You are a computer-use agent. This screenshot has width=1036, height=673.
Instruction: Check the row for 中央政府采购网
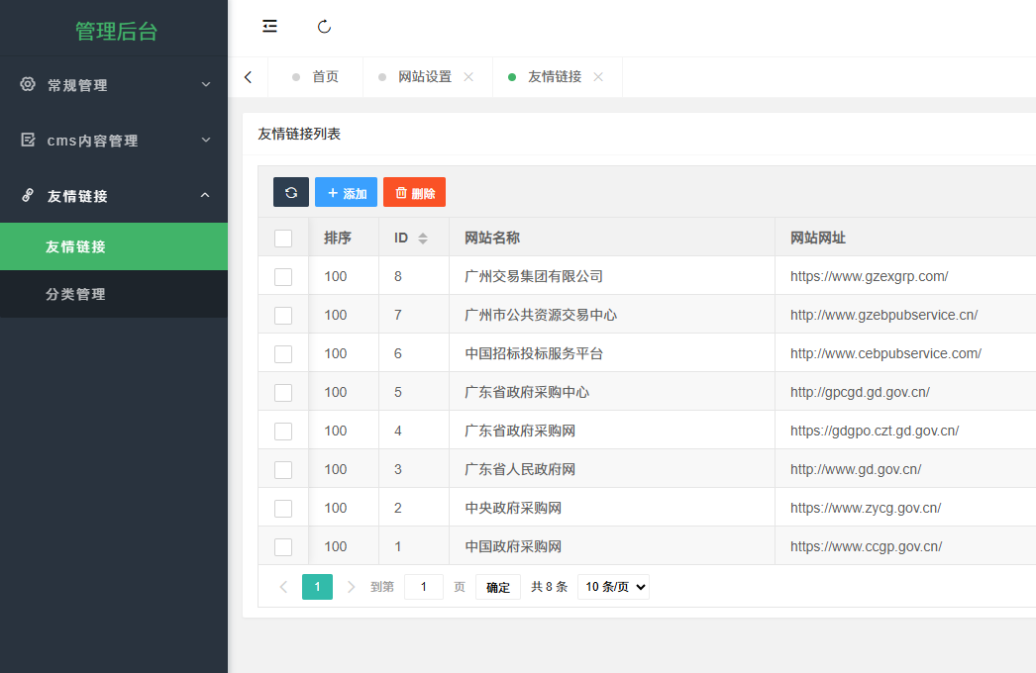(x=283, y=509)
